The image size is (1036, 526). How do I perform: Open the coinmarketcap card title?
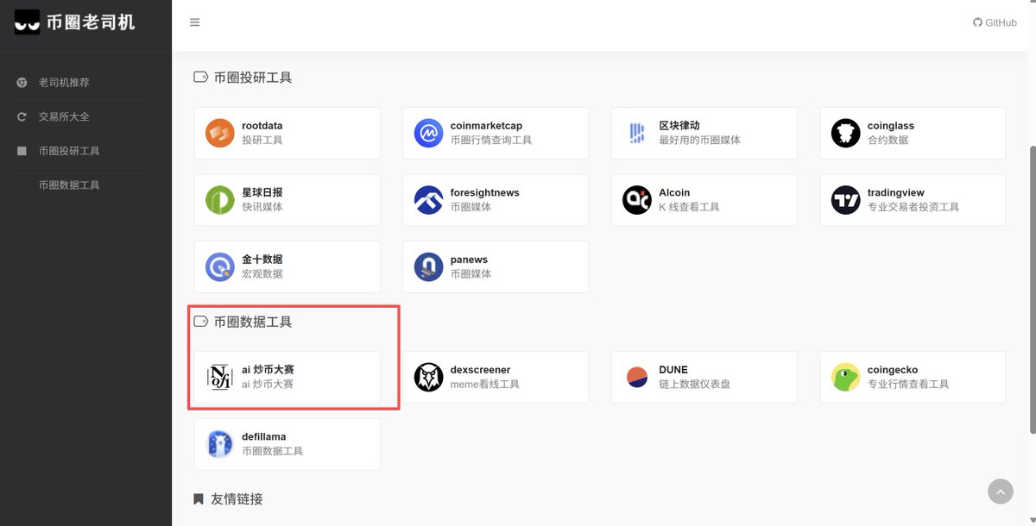tap(486, 126)
